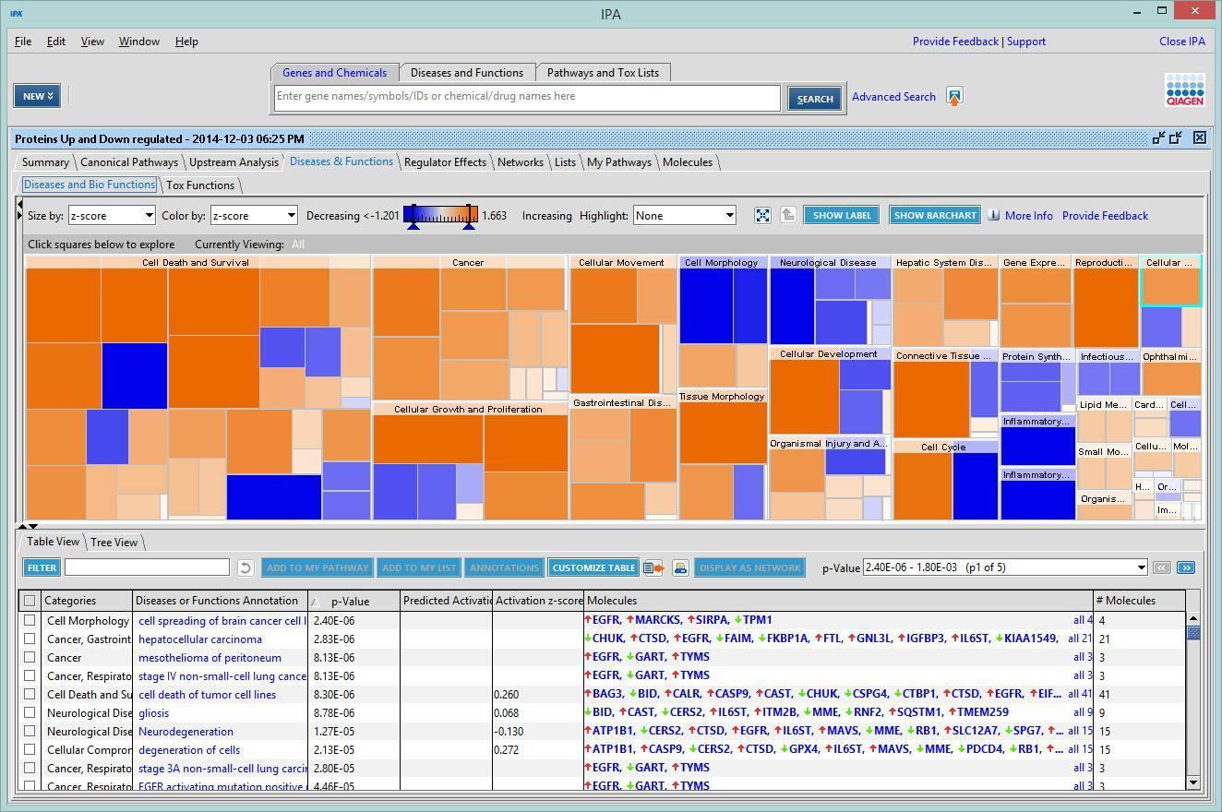This screenshot has width=1222, height=812.
Task: Click the splitter arrows below the treemap
Action: pyautogui.click(x=28, y=526)
